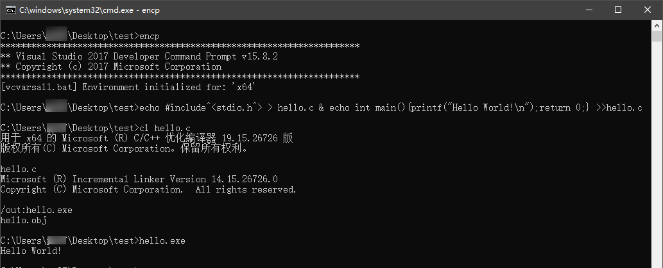The image size is (663, 268).
Task: Click the vcvarsall.bat environment initialized line
Action: tap(128, 87)
